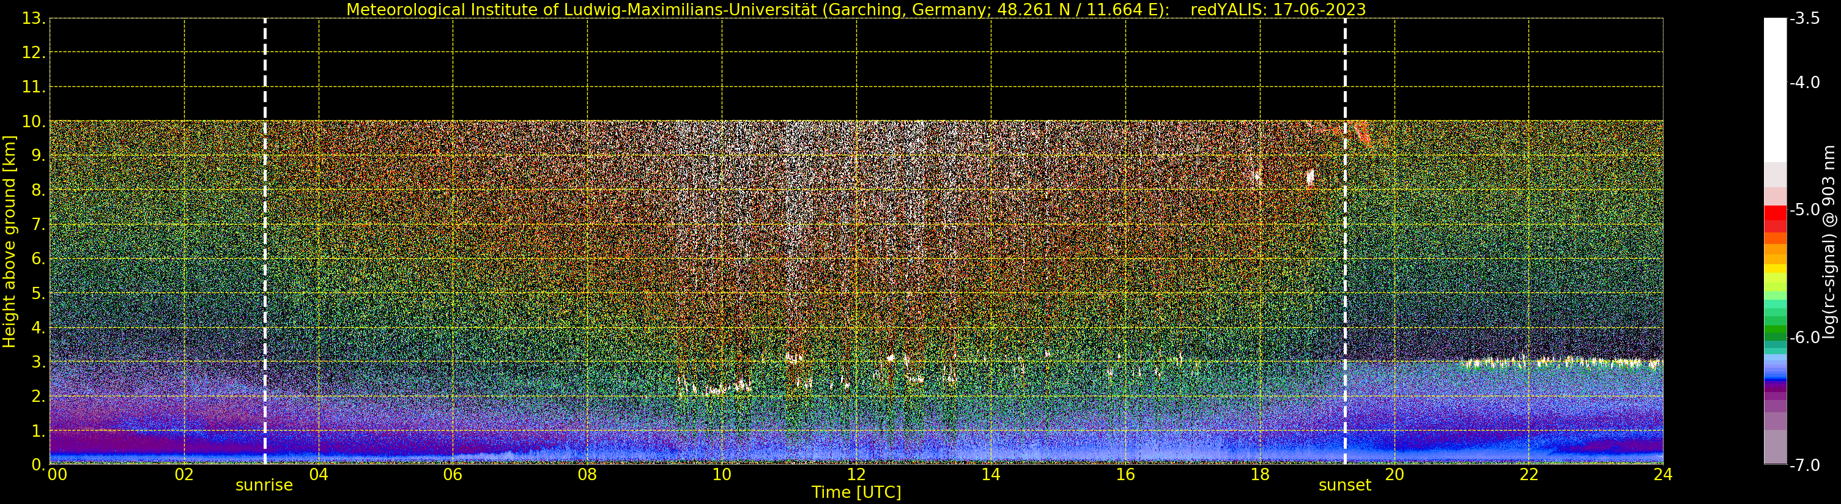Click the y-axis height tick '6.'

pyautogui.click(x=39, y=259)
